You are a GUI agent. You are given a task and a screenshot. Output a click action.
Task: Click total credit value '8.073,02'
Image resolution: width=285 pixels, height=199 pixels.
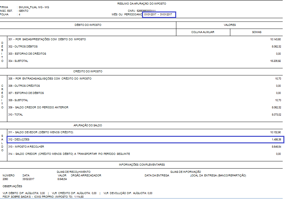[276, 115]
